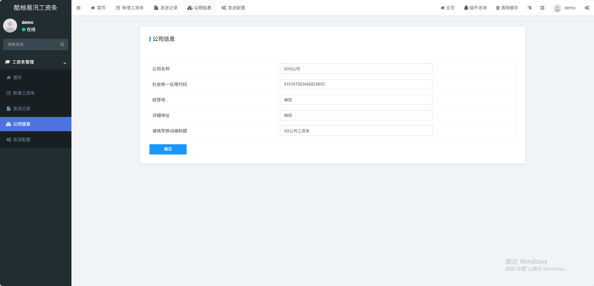This screenshot has height=286, width=594.
Task: Click the magnifier icon in sidebar search
Action: [62, 44]
